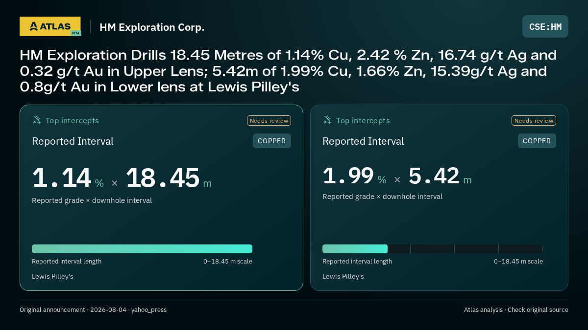
Task: Click Reported interval length label in the 1.14% card
Action: click(x=67, y=262)
